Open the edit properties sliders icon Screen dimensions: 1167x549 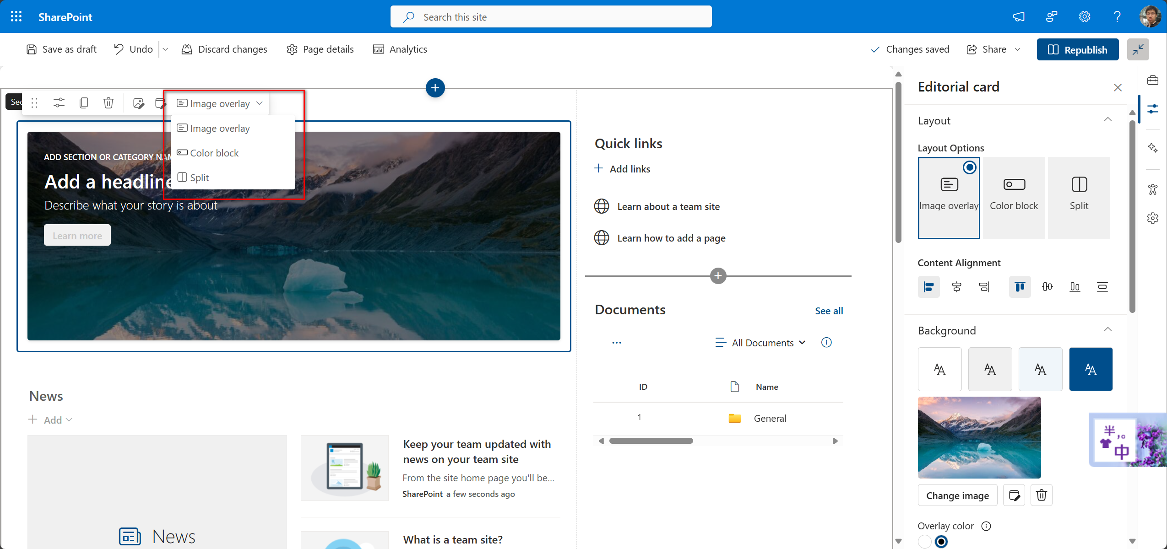click(59, 103)
